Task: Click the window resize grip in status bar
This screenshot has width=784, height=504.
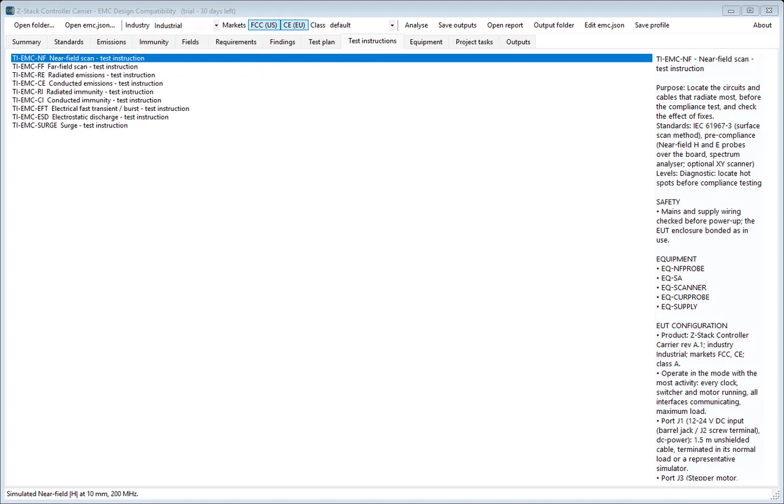Action: pyautogui.click(x=775, y=495)
